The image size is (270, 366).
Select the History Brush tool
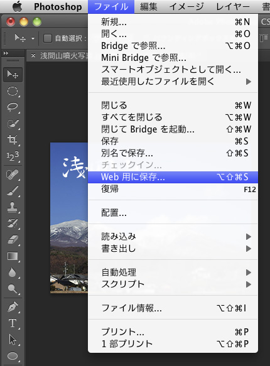tap(13, 223)
